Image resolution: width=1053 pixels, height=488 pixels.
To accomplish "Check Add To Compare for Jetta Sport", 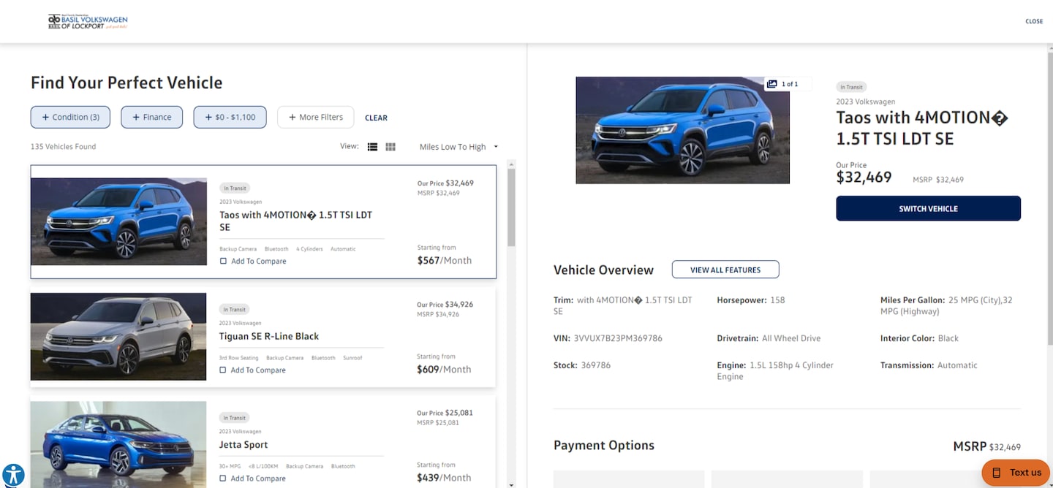I will [224, 479].
